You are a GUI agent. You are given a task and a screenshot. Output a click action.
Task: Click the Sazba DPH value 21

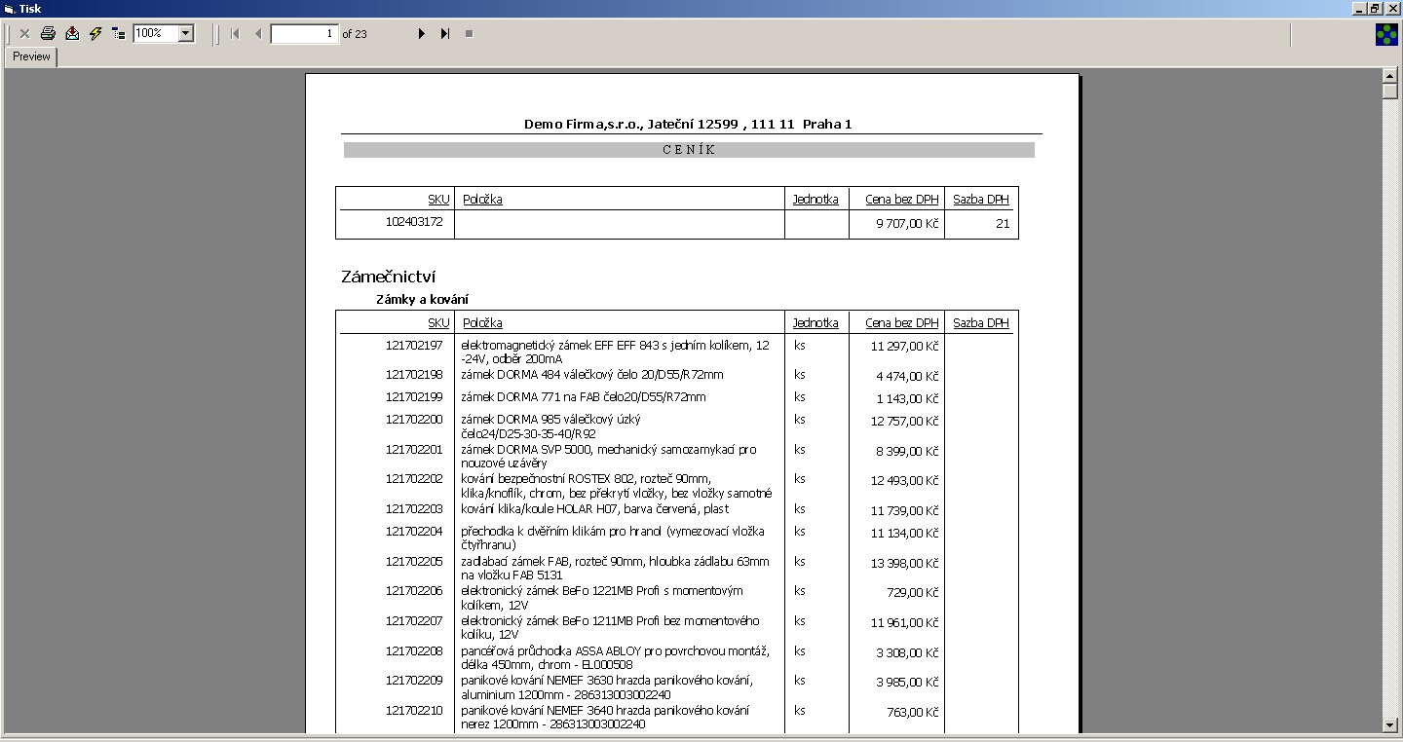[x=1003, y=224]
